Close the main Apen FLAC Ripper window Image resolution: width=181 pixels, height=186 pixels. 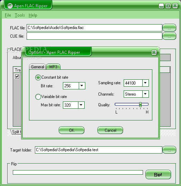[x=175, y=6]
